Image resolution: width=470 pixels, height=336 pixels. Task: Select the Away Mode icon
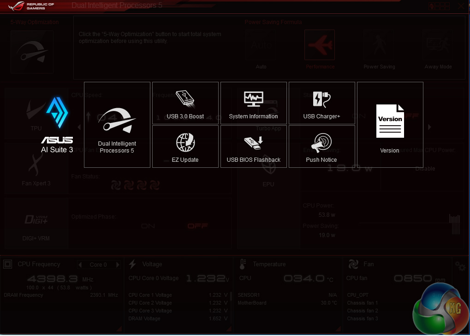[x=438, y=45]
